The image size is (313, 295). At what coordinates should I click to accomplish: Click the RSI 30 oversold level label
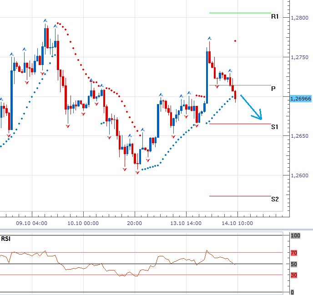pos(294,275)
